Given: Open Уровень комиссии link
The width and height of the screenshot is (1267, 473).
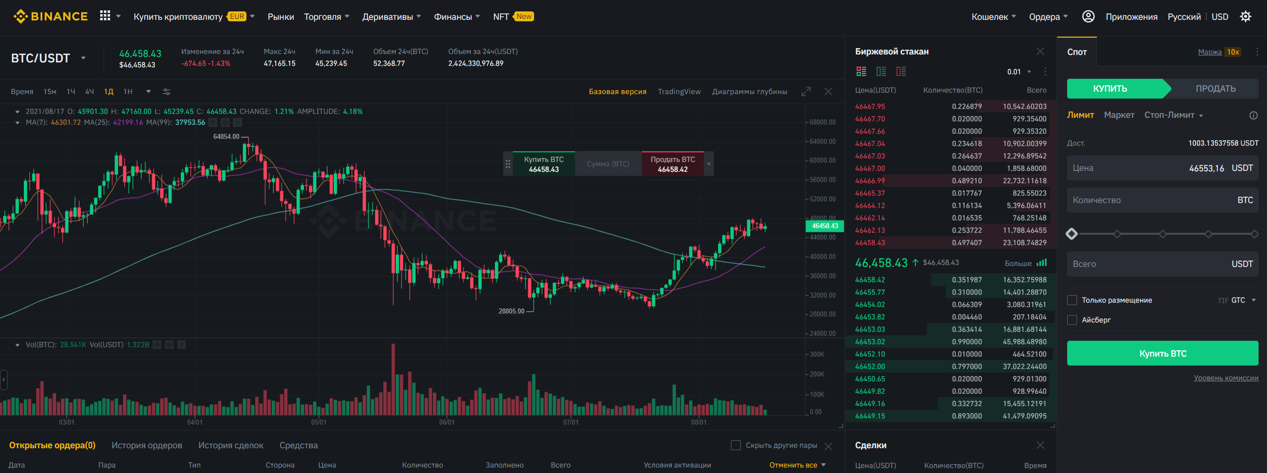Looking at the screenshot, I should point(1226,378).
